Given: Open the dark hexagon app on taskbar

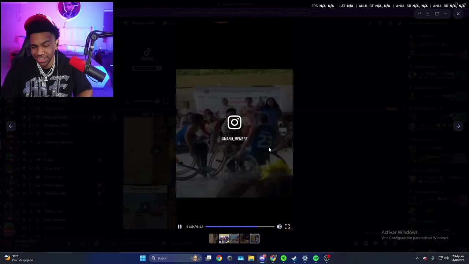Looking at the screenshot, I should tap(230, 258).
